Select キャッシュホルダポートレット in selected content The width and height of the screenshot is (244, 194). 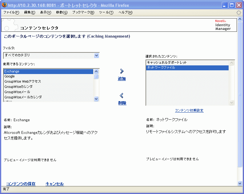[x=187, y=63]
